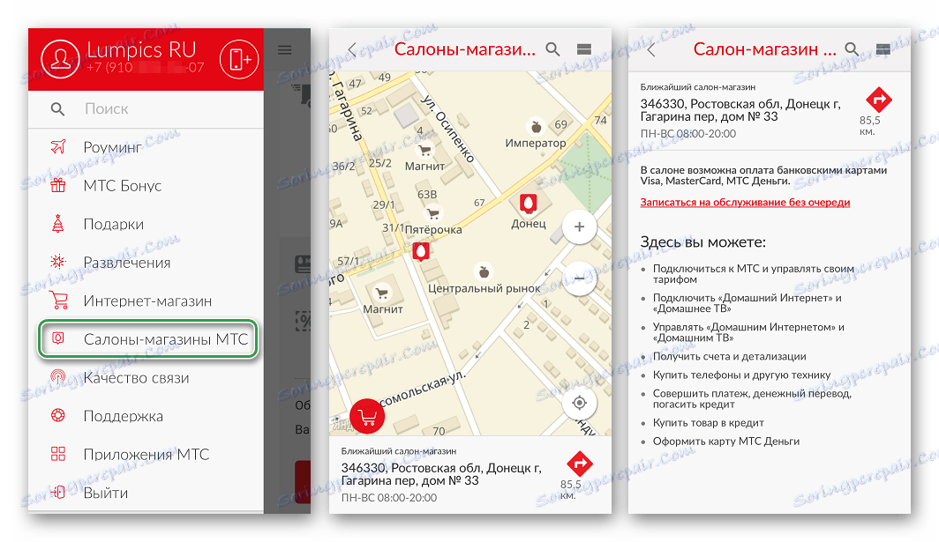Select the МТС store marker near Пятёрочка

click(x=421, y=252)
